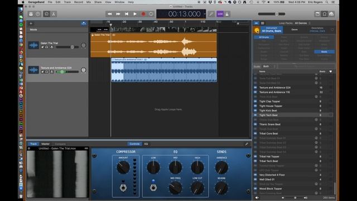This screenshot has width=357, height=201.
Task: Click the Fast Forward button
Action: [118, 14]
